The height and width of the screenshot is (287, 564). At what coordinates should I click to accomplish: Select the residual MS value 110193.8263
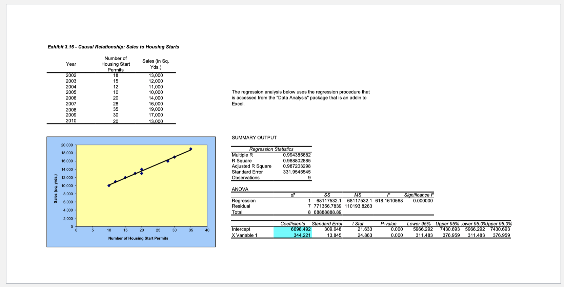359,206
